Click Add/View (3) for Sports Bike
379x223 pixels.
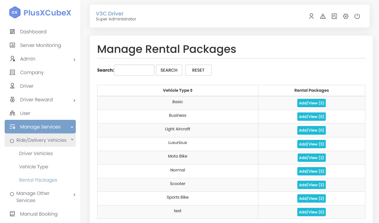click(x=312, y=199)
